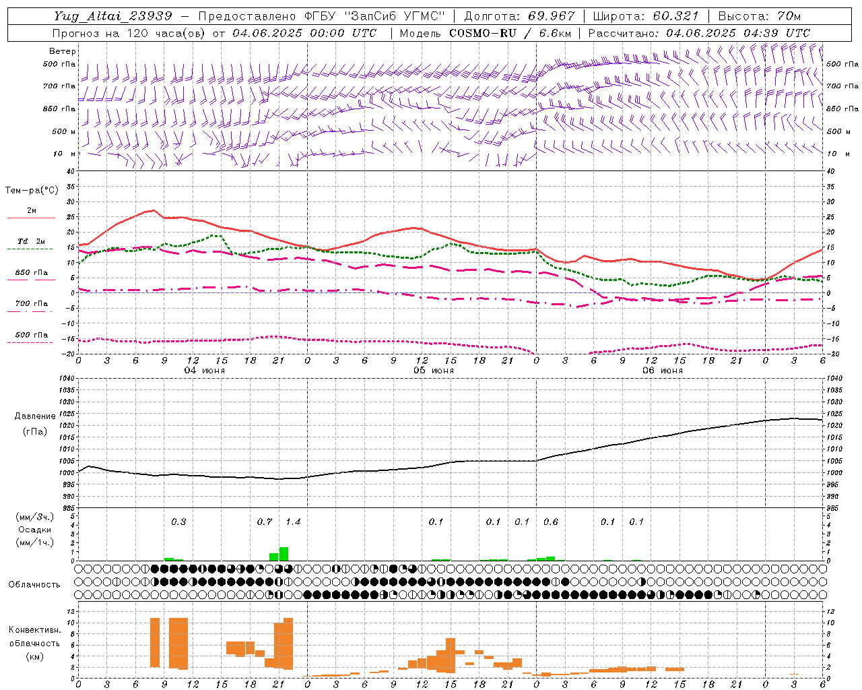862x690 pixels.
Task: Select the (мм/1ч.) precipitation unit label
Action: pyautogui.click(x=34, y=542)
